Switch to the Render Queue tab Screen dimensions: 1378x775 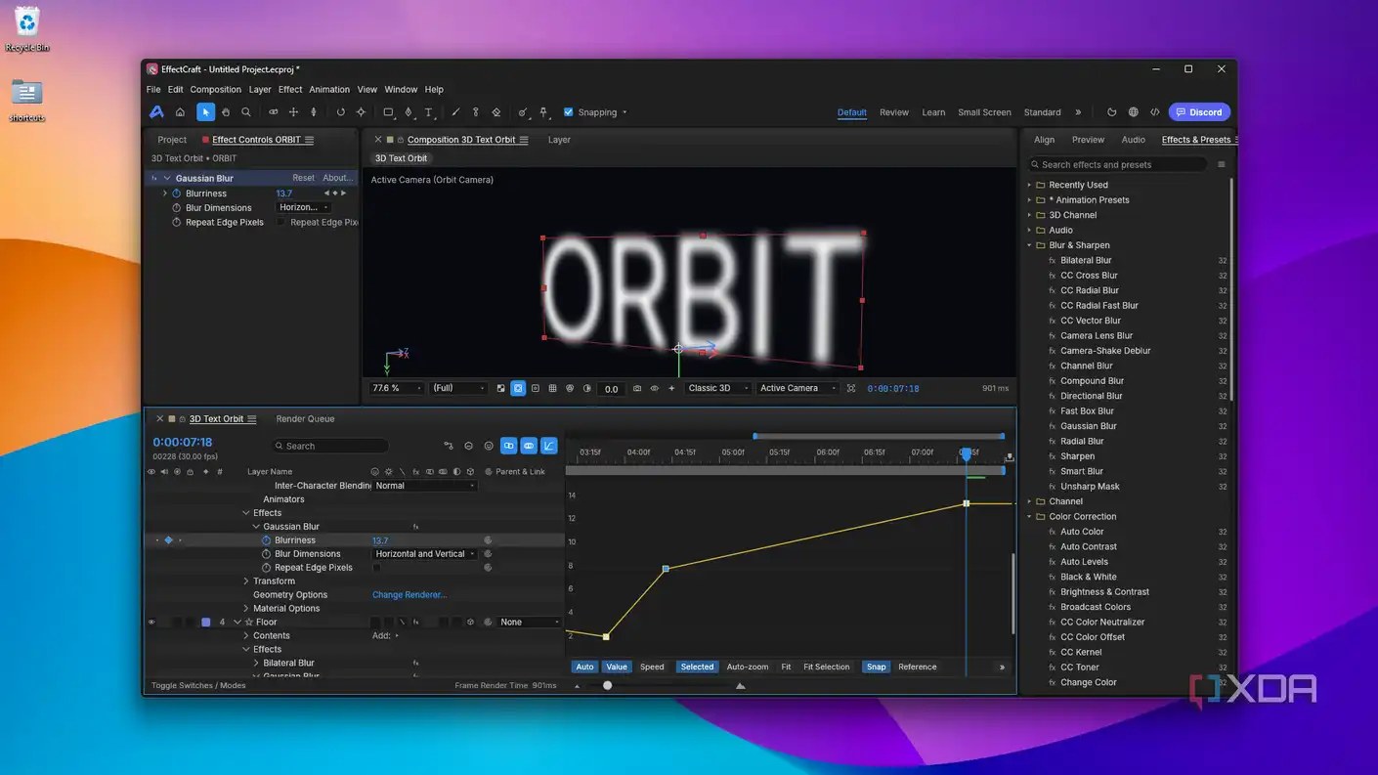(x=305, y=419)
